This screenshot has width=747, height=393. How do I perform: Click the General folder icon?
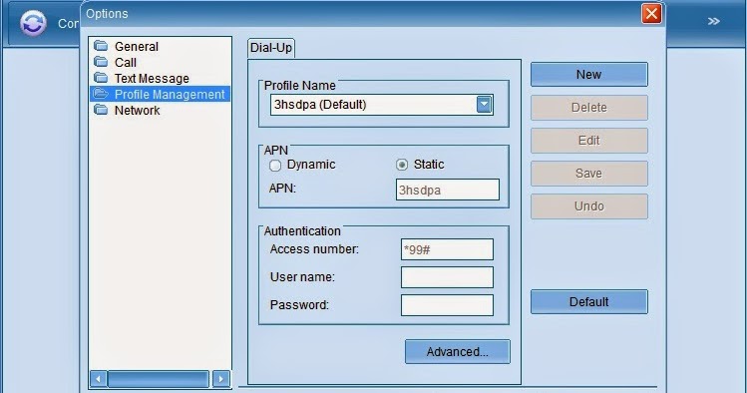coord(101,46)
